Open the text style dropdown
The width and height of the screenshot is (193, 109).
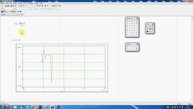coord(13,9)
